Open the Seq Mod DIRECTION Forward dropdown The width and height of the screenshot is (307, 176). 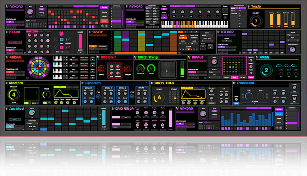point(32,123)
